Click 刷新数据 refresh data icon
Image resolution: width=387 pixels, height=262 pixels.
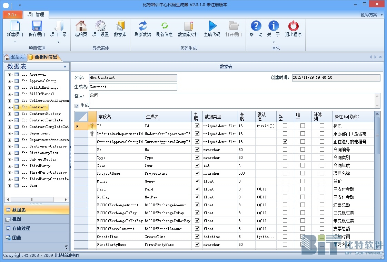143,26
